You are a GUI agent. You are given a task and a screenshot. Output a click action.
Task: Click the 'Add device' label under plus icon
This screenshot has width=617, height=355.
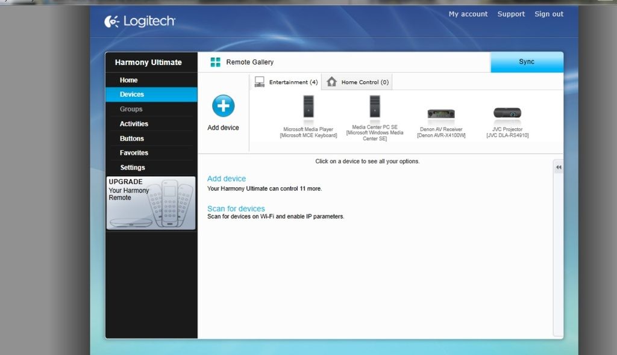click(223, 128)
